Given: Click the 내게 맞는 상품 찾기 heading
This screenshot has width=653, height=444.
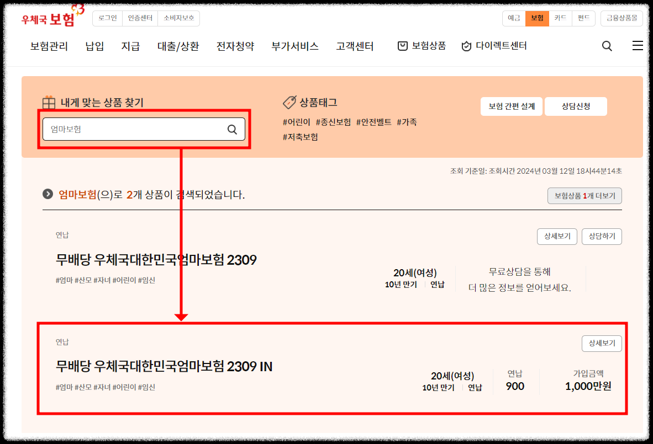Looking at the screenshot, I should [102, 103].
